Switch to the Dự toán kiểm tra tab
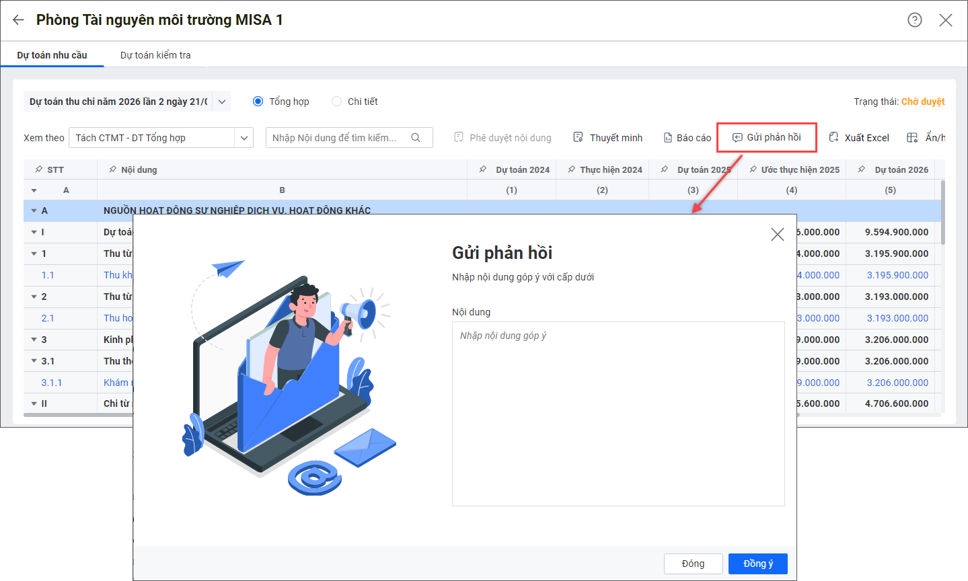Image resolution: width=968 pixels, height=581 pixels. (155, 55)
